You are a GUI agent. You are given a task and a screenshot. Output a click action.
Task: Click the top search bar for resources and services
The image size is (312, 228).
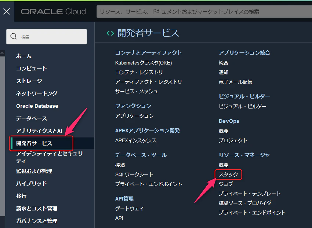[204, 11]
